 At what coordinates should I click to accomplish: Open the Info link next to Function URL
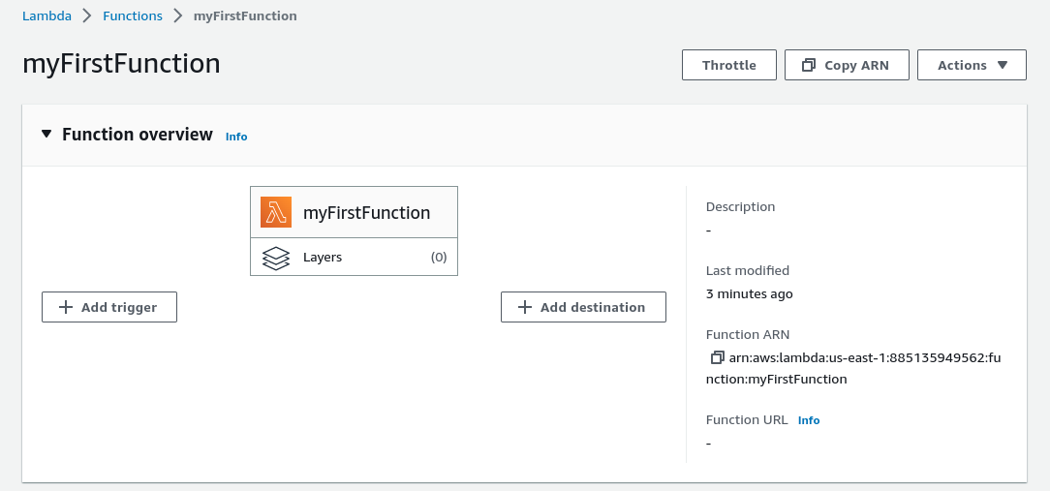(809, 420)
